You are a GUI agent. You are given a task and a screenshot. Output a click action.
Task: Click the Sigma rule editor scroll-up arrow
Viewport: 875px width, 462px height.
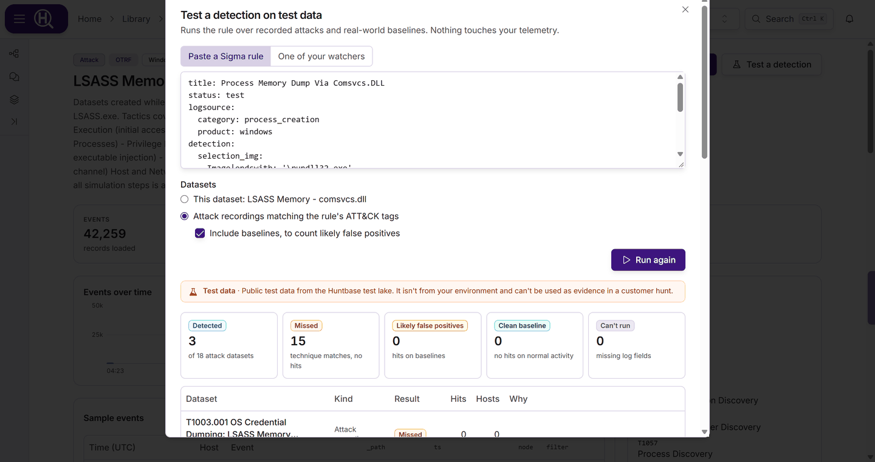(x=680, y=77)
